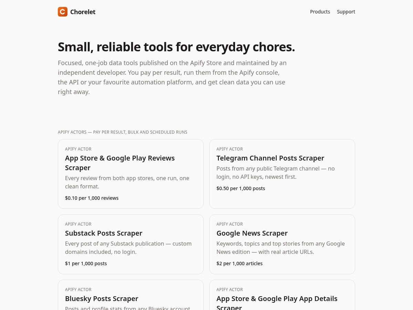Viewport: 413px width, 310px height.
Task: Open the Products menu item
Action: click(x=320, y=12)
